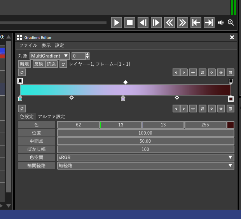241x219 pixels.
Task: Step back one frame
Action: [x=143, y=23]
